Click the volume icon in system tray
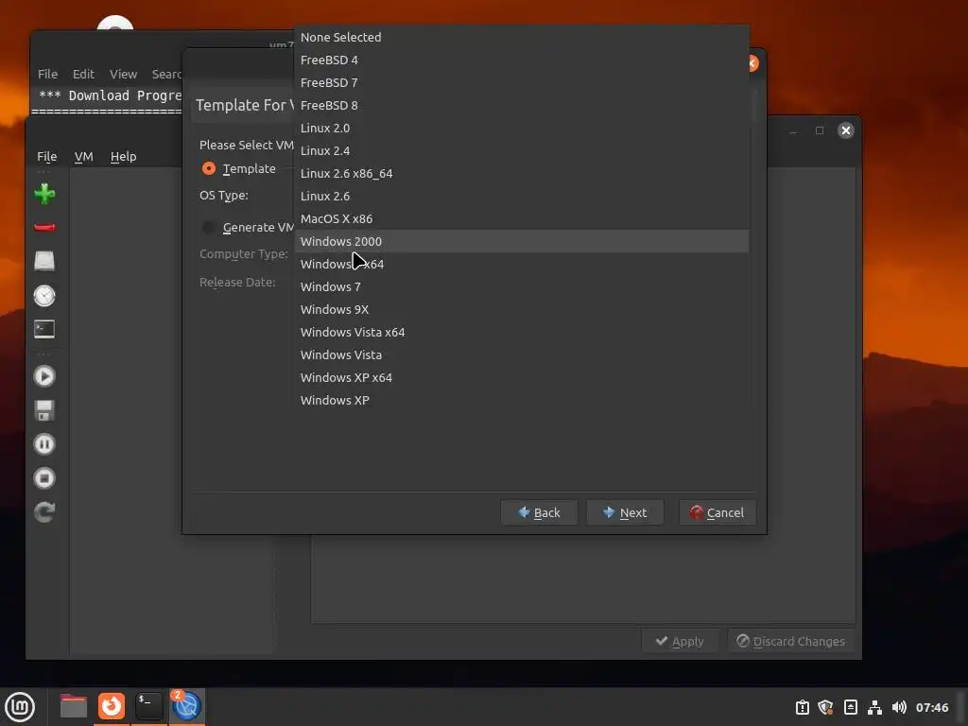The image size is (968, 726). pyautogui.click(x=899, y=707)
